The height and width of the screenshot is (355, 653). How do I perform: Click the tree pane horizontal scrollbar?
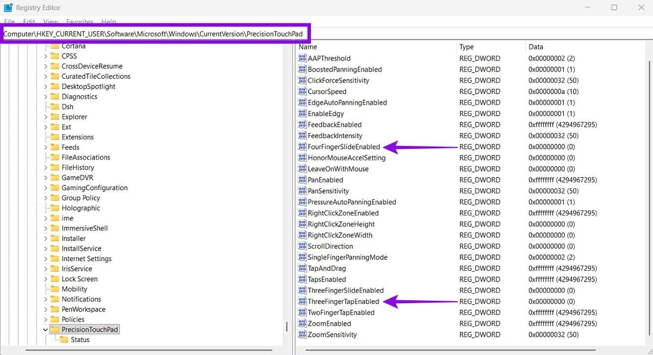[x=148, y=350]
